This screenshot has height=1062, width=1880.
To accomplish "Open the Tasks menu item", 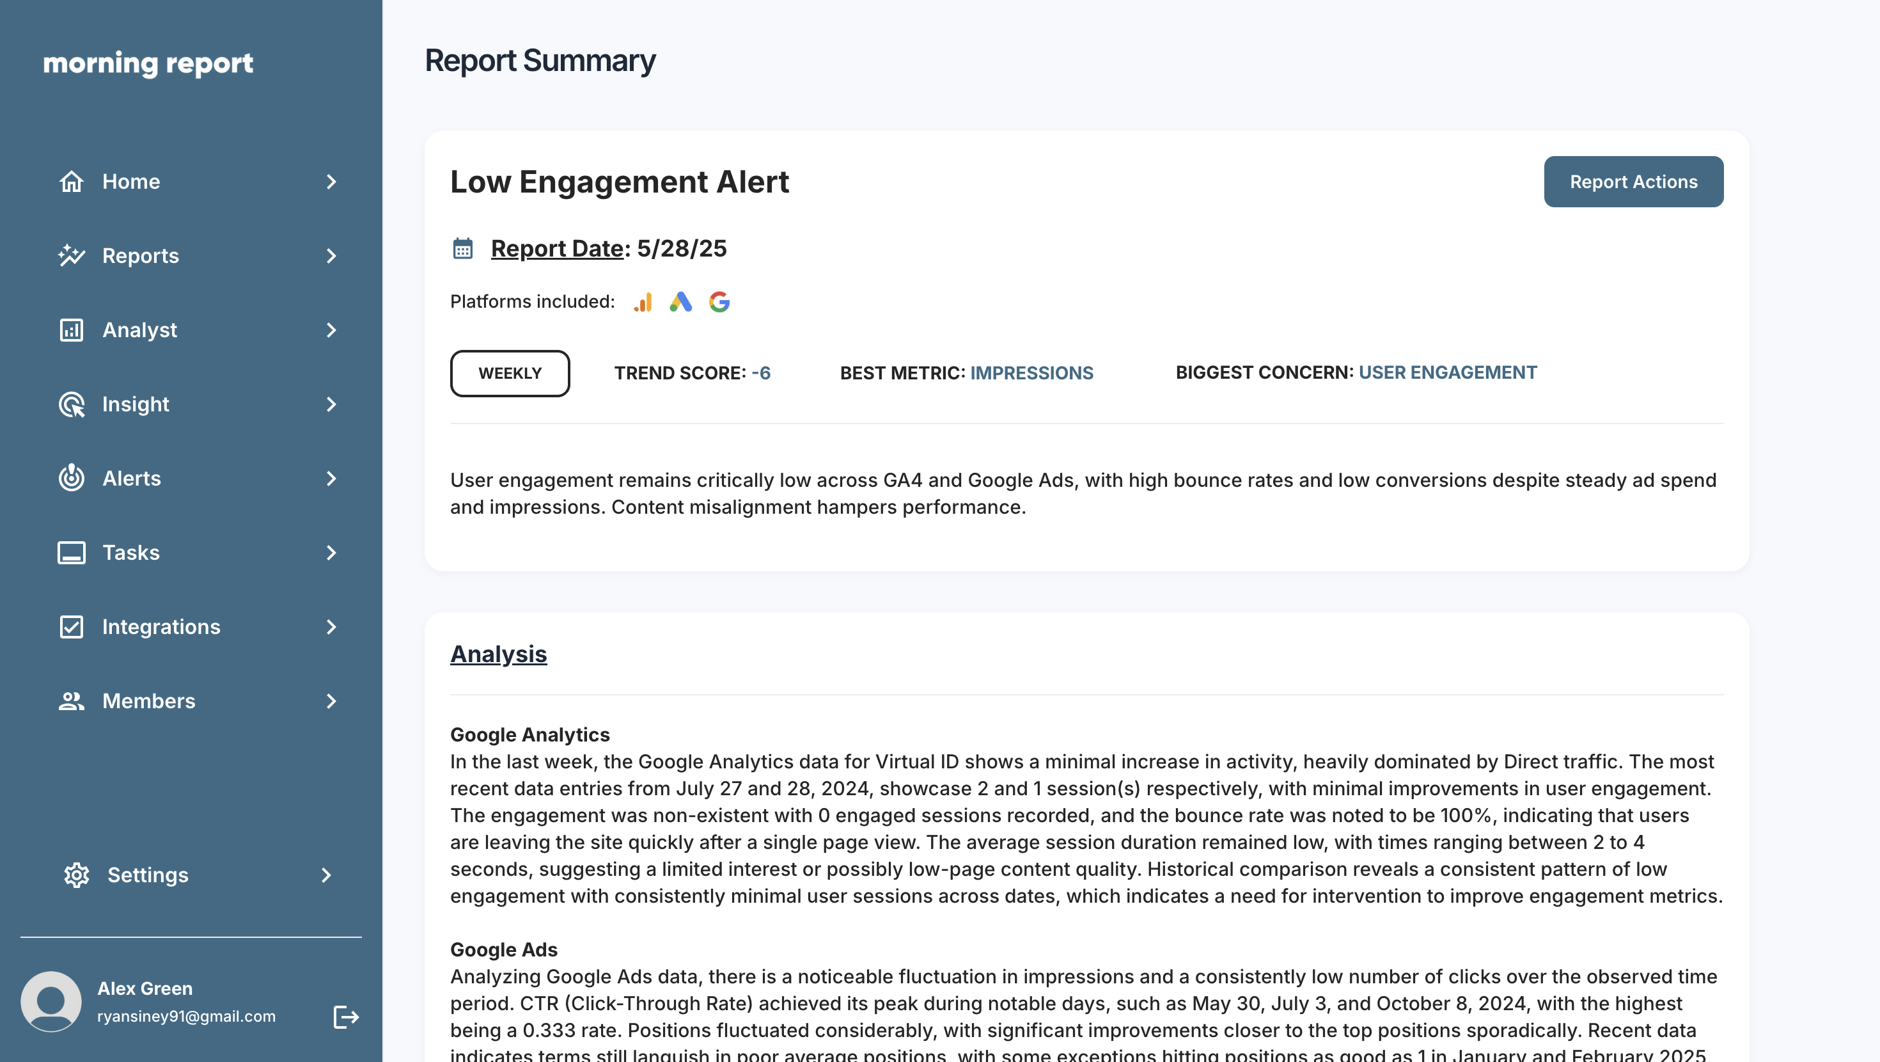I will 198,553.
